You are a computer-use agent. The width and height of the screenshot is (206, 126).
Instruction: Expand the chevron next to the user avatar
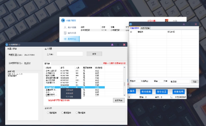tap(183, 21)
